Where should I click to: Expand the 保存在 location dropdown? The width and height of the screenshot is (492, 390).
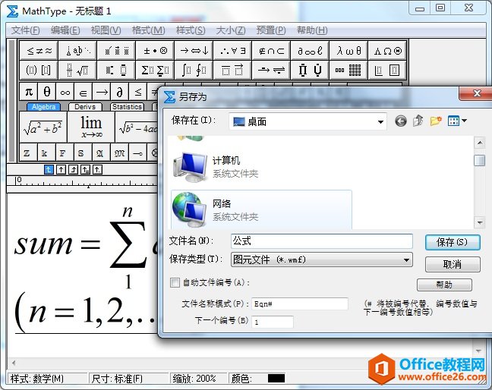click(x=381, y=121)
